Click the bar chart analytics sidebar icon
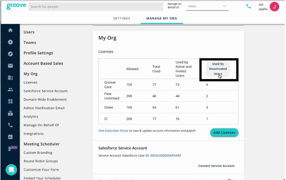 (10, 137)
